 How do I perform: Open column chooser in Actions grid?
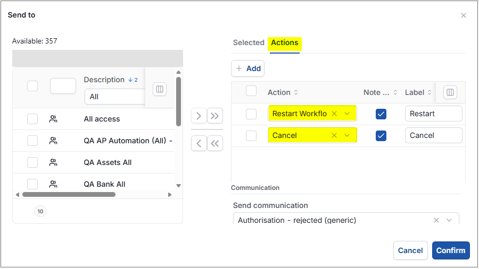click(x=450, y=92)
